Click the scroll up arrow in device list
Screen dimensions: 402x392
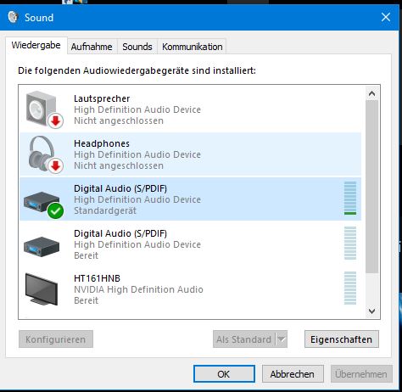(372, 93)
